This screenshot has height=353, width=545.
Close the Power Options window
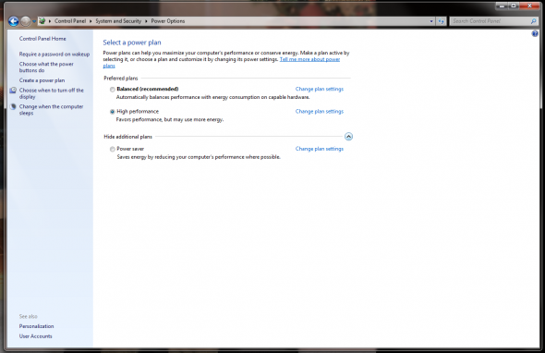[529, 6]
